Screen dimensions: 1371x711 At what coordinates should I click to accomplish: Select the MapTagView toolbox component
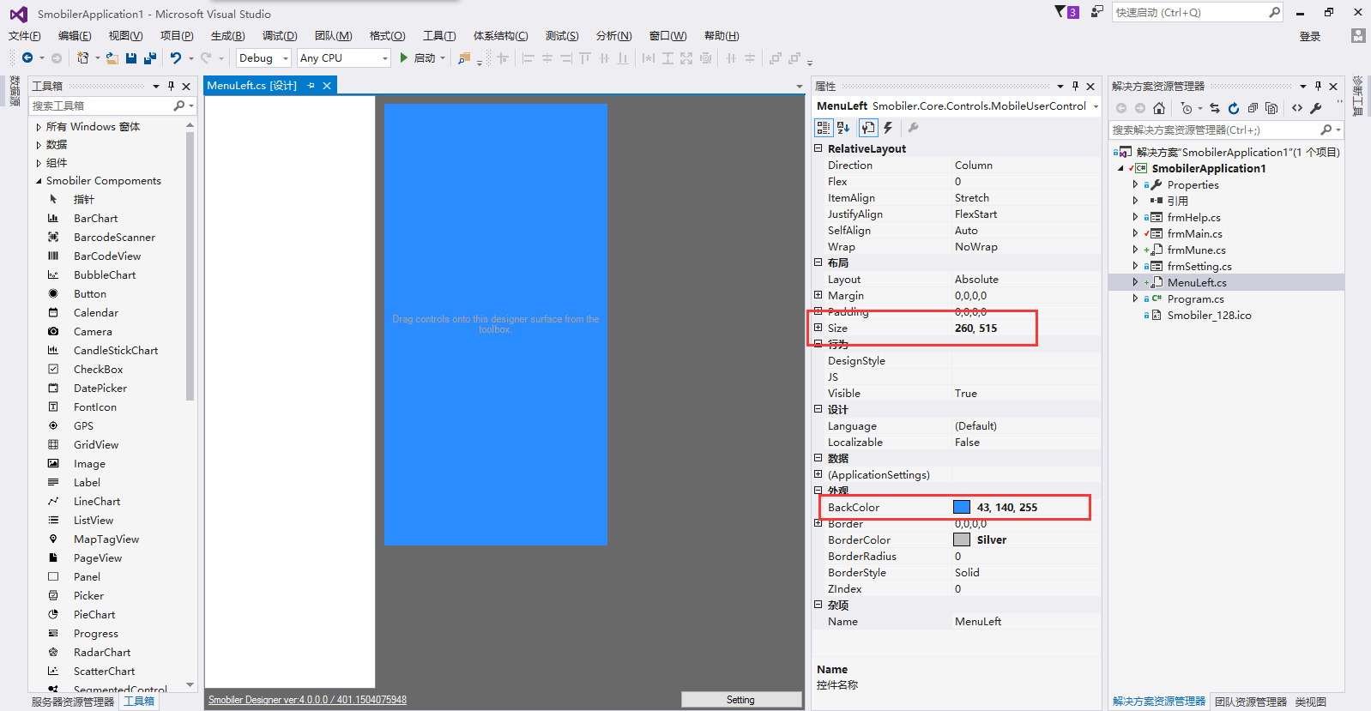[x=106, y=539]
